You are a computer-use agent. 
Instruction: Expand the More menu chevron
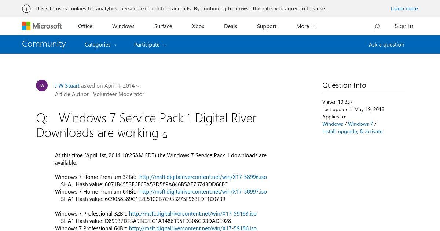point(314,26)
